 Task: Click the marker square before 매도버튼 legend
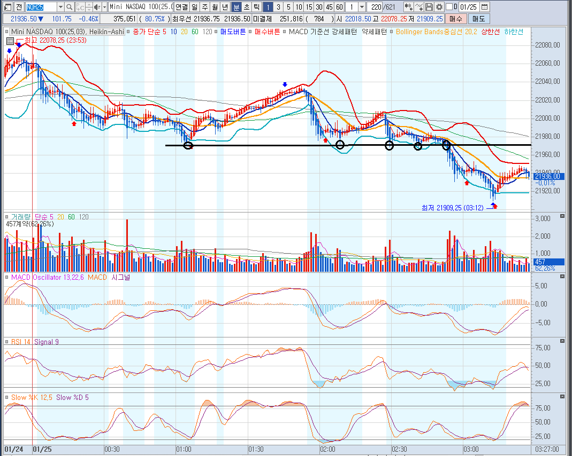tap(216, 32)
